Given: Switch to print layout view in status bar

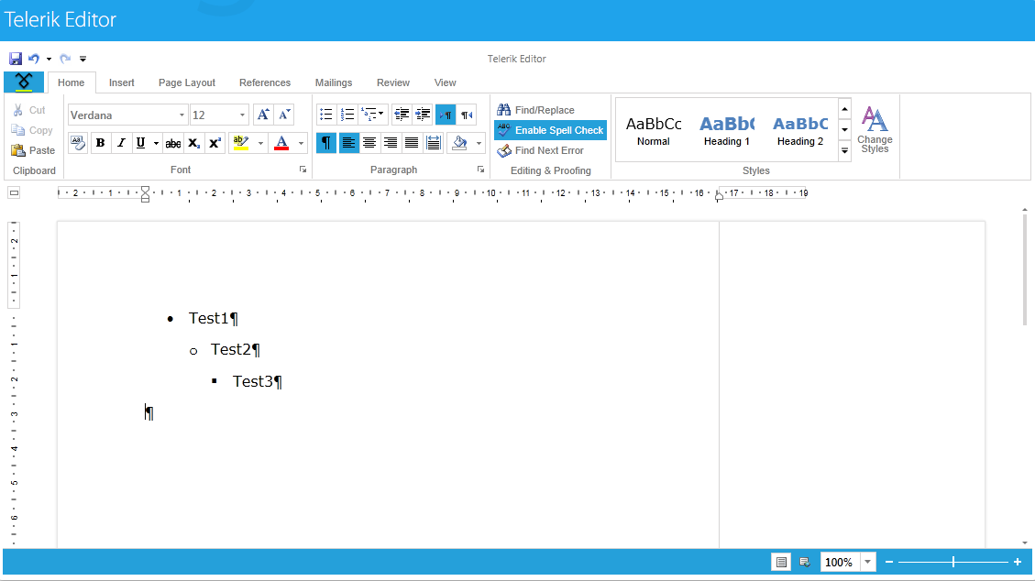Looking at the screenshot, I should (781, 563).
